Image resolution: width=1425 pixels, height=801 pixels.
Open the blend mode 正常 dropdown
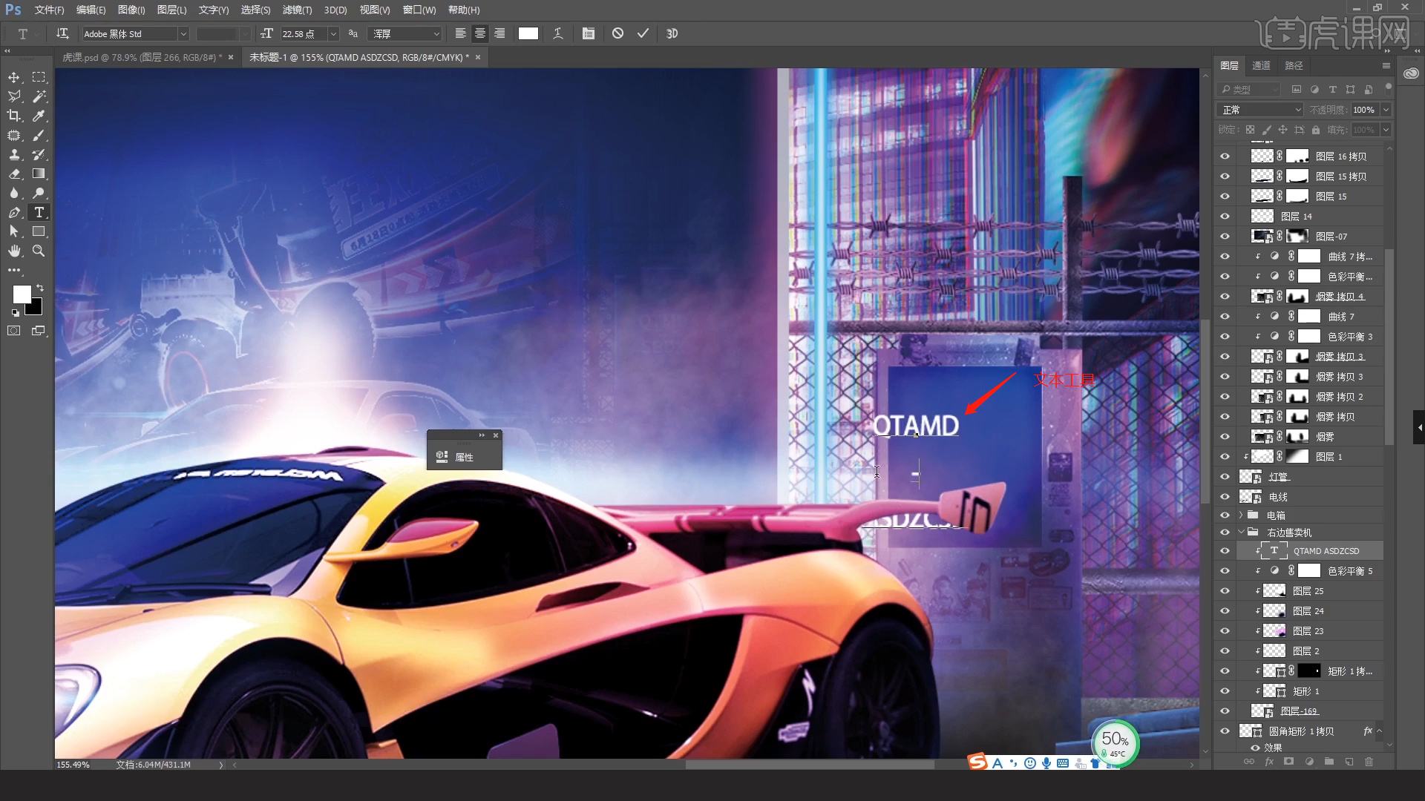pos(1259,110)
